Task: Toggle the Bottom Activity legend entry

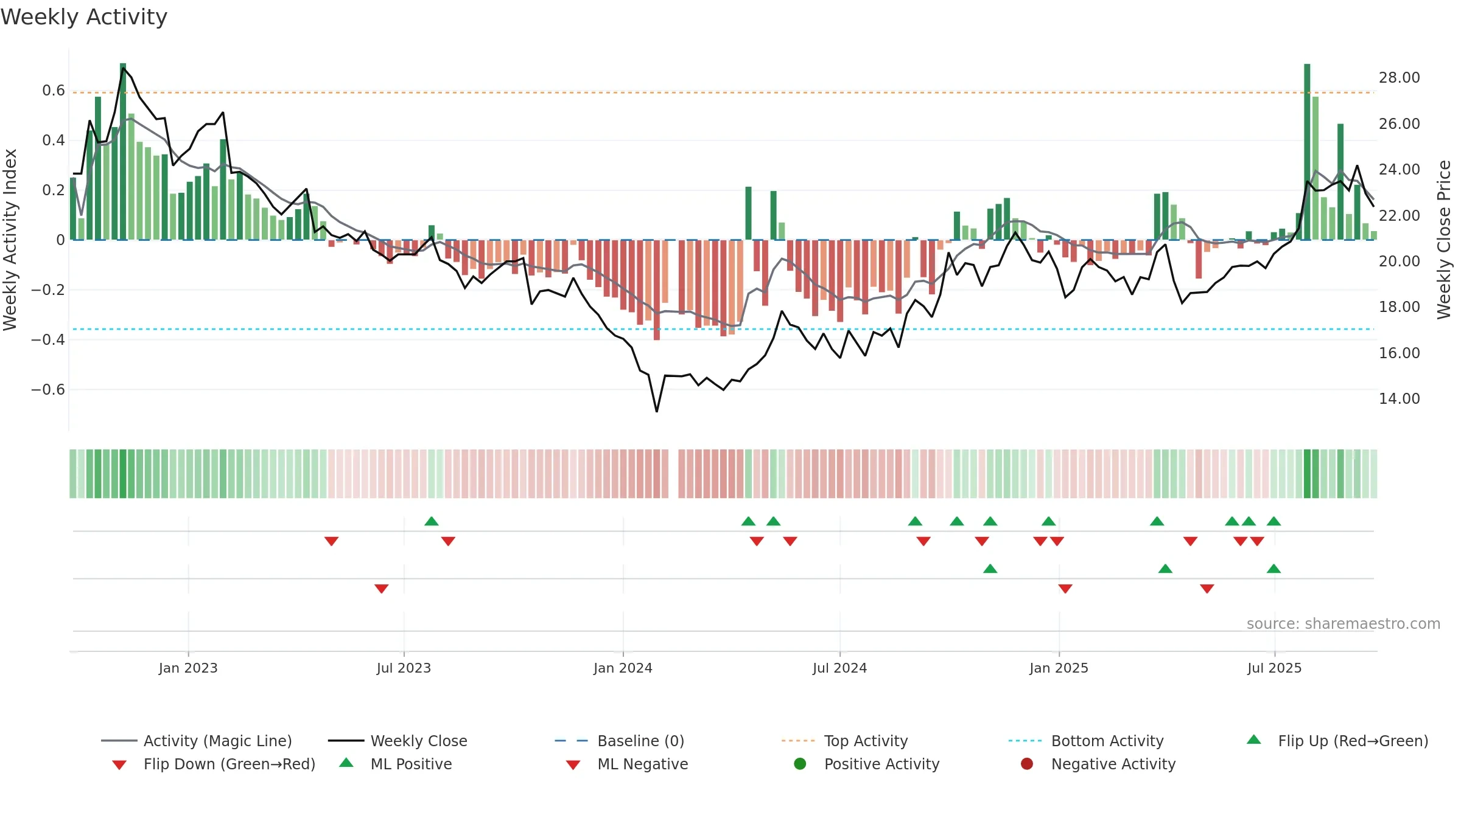Action: [1085, 741]
